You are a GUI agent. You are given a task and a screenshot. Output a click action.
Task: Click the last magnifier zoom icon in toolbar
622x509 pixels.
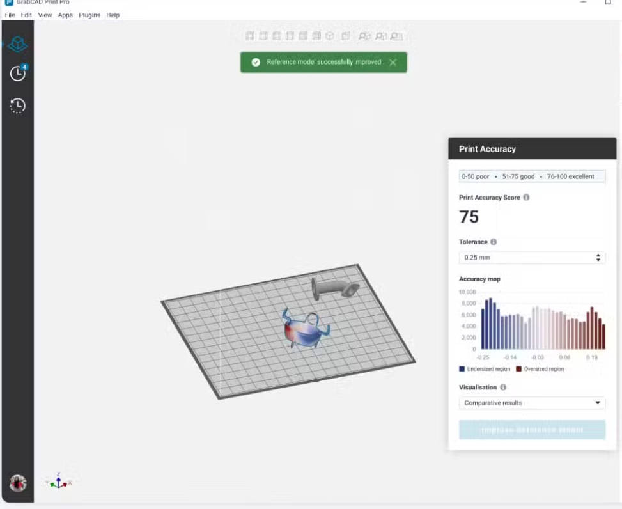coord(397,36)
